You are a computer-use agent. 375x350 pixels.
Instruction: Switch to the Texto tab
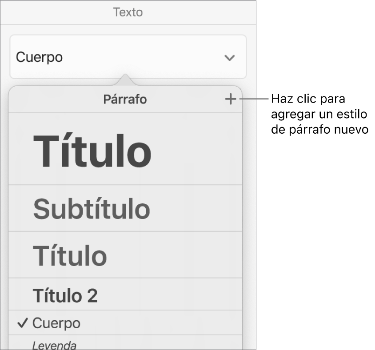tap(128, 12)
